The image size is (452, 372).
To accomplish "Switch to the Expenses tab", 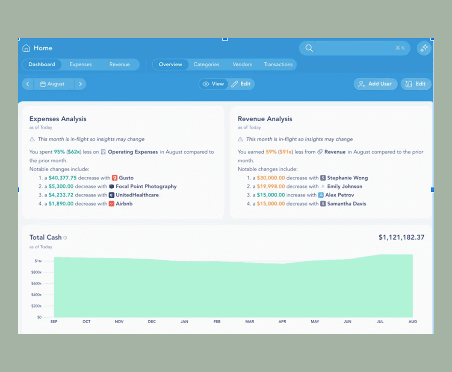I will pyautogui.click(x=81, y=64).
